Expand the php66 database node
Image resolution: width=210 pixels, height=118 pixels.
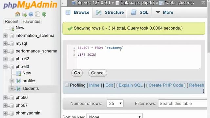point(5,98)
